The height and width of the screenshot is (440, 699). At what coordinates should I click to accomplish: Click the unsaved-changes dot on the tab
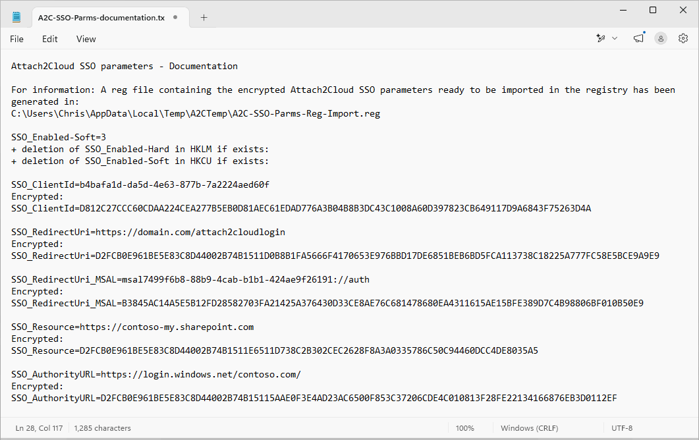[175, 18]
